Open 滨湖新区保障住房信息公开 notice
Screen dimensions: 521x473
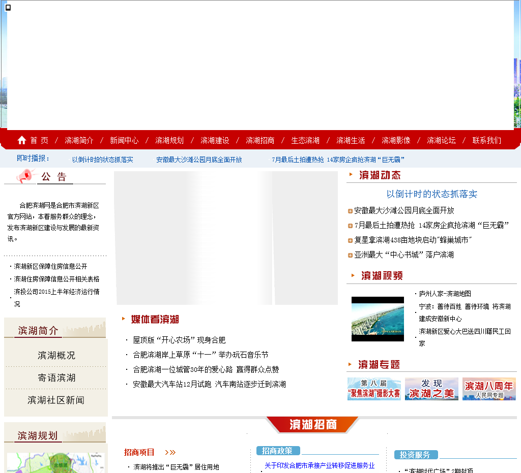point(50,266)
